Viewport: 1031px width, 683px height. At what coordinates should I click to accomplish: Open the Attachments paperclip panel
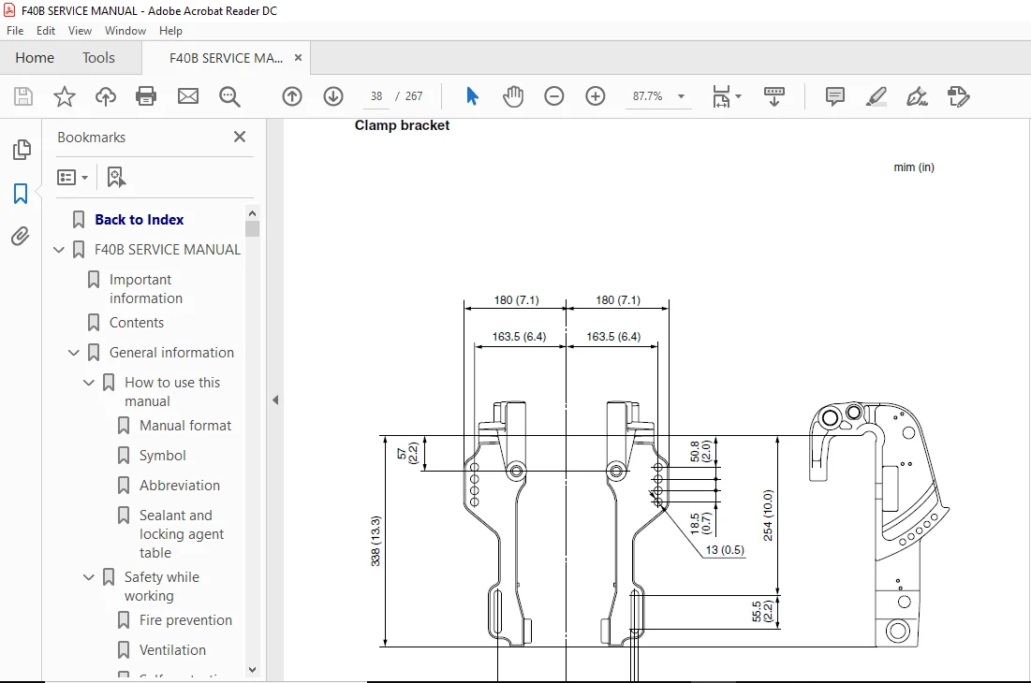(x=21, y=236)
